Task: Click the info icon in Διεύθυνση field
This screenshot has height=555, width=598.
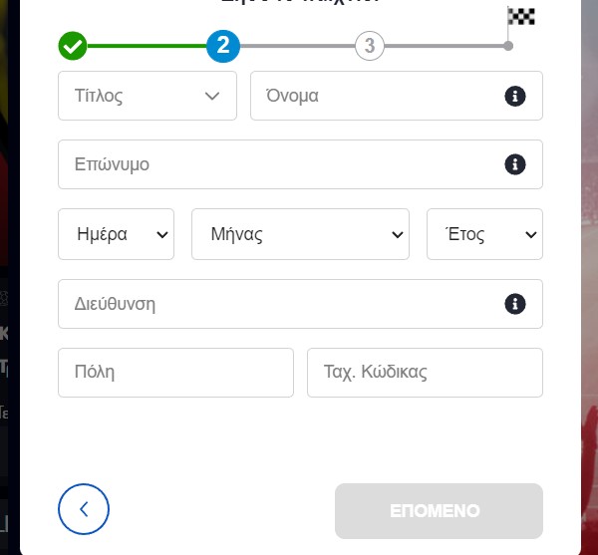Action: [x=515, y=304]
